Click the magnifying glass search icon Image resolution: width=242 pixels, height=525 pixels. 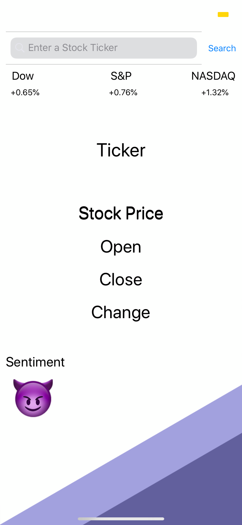tap(20, 48)
